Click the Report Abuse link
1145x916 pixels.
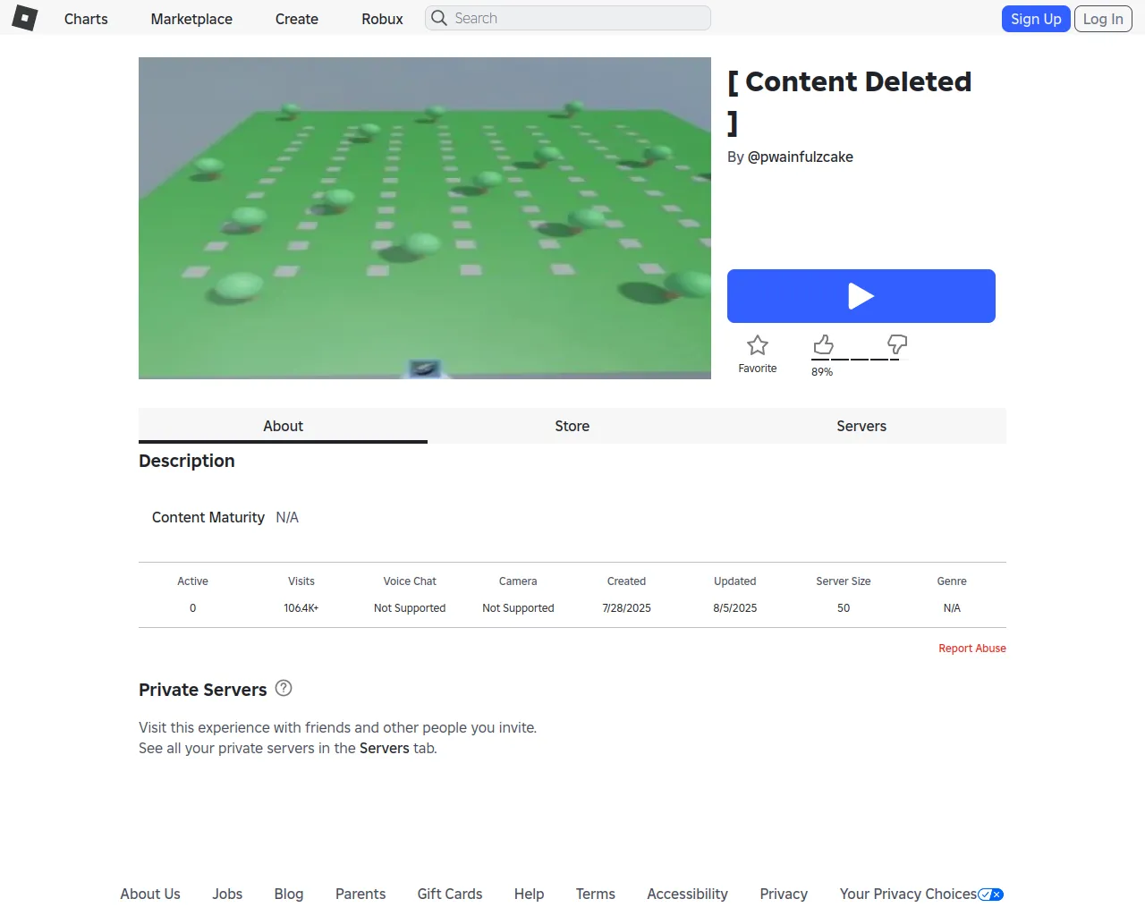tap(972, 649)
